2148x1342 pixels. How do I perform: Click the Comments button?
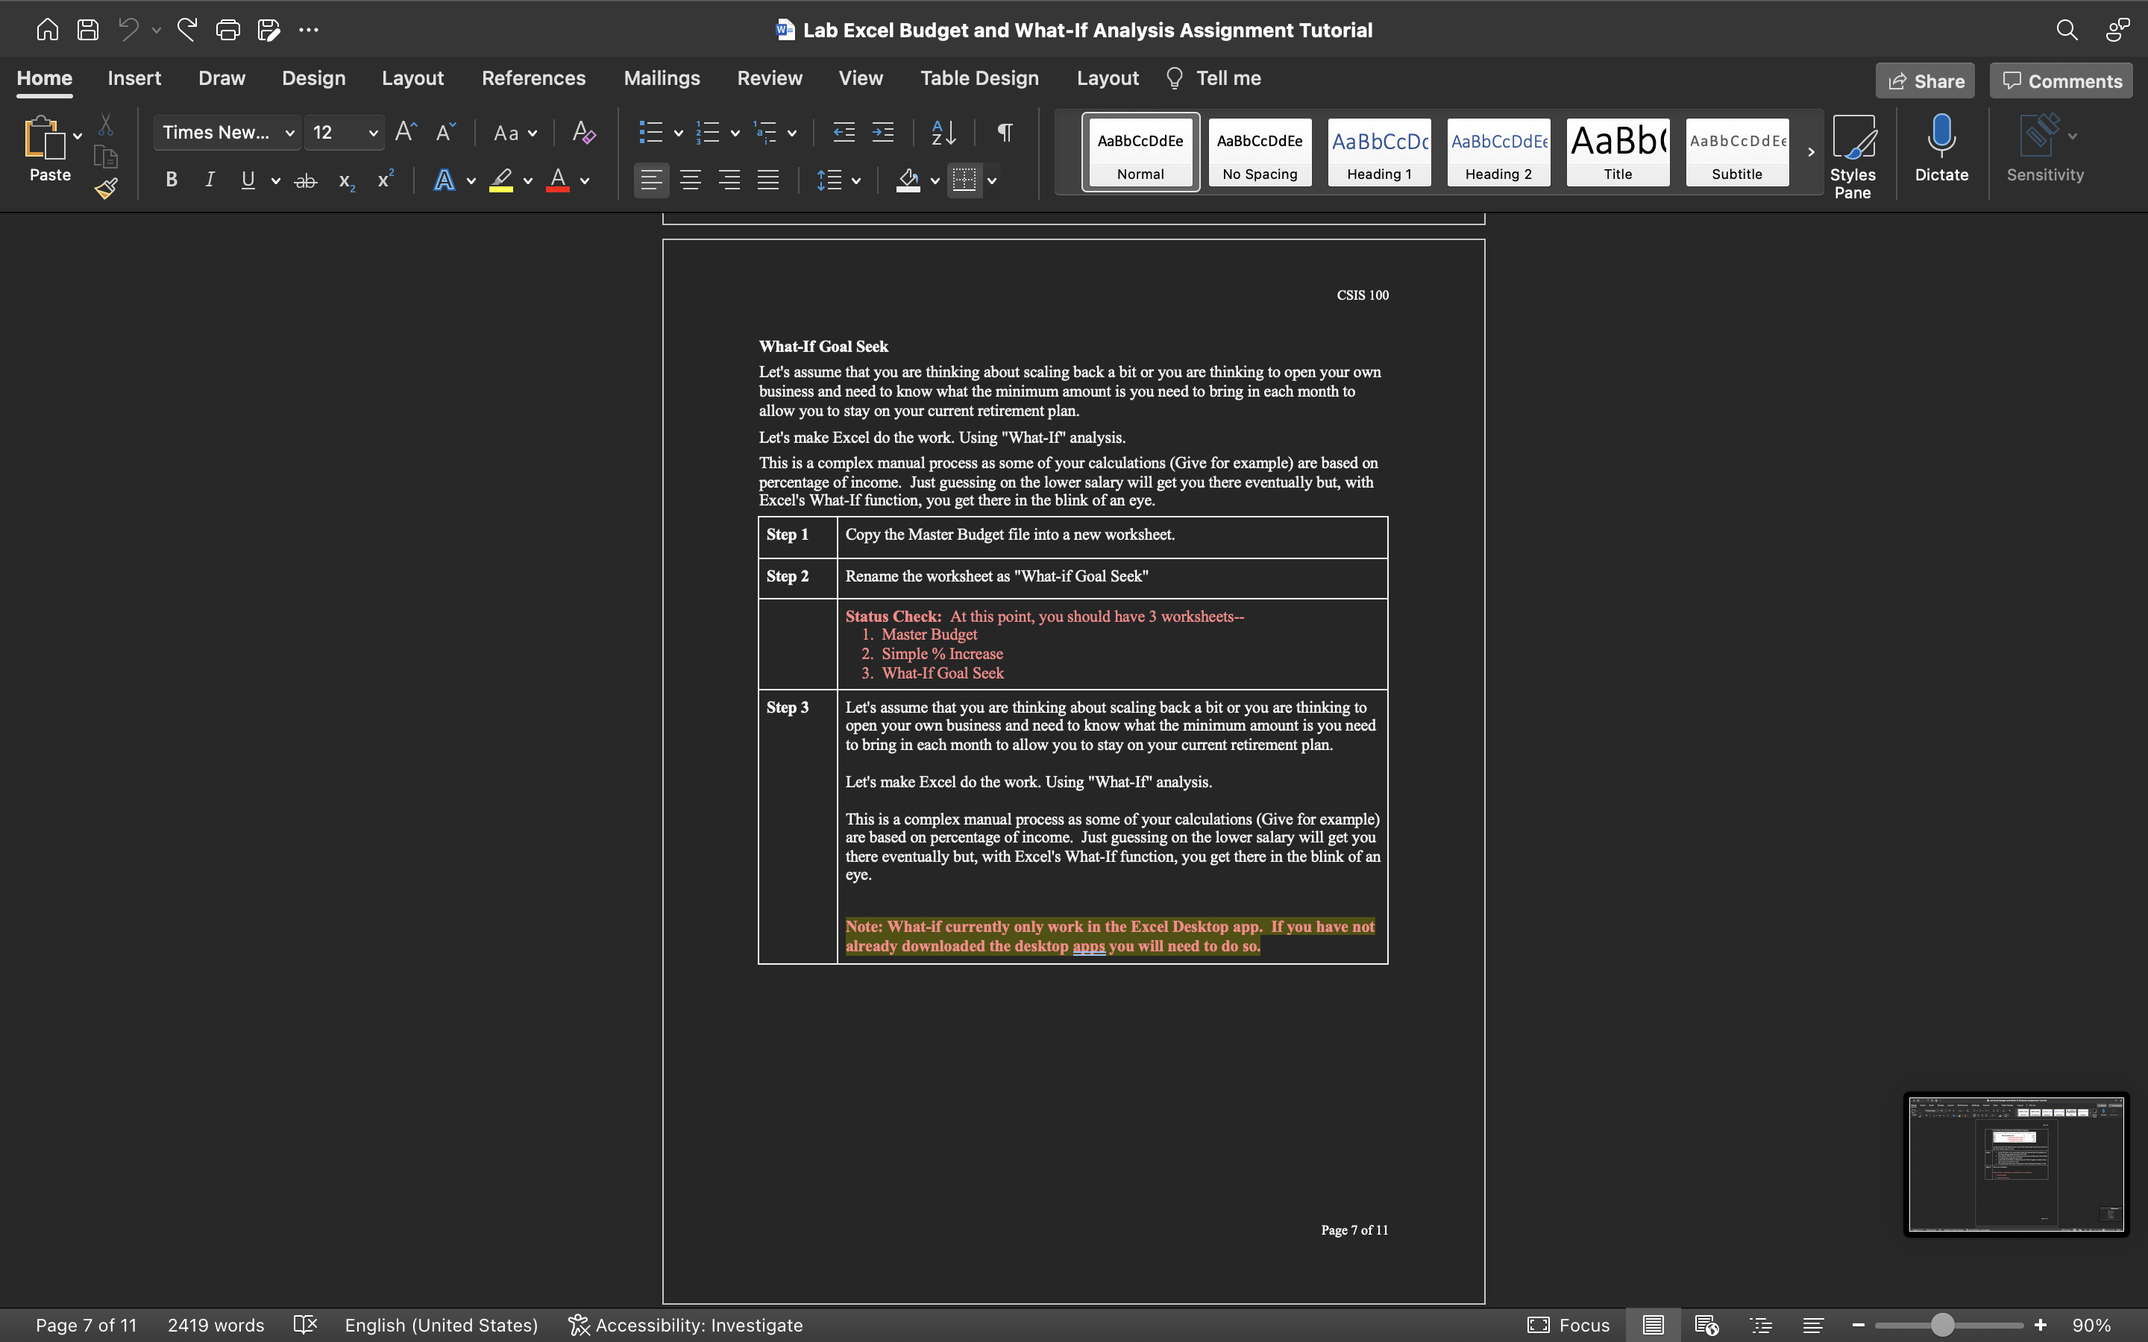(x=2060, y=81)
